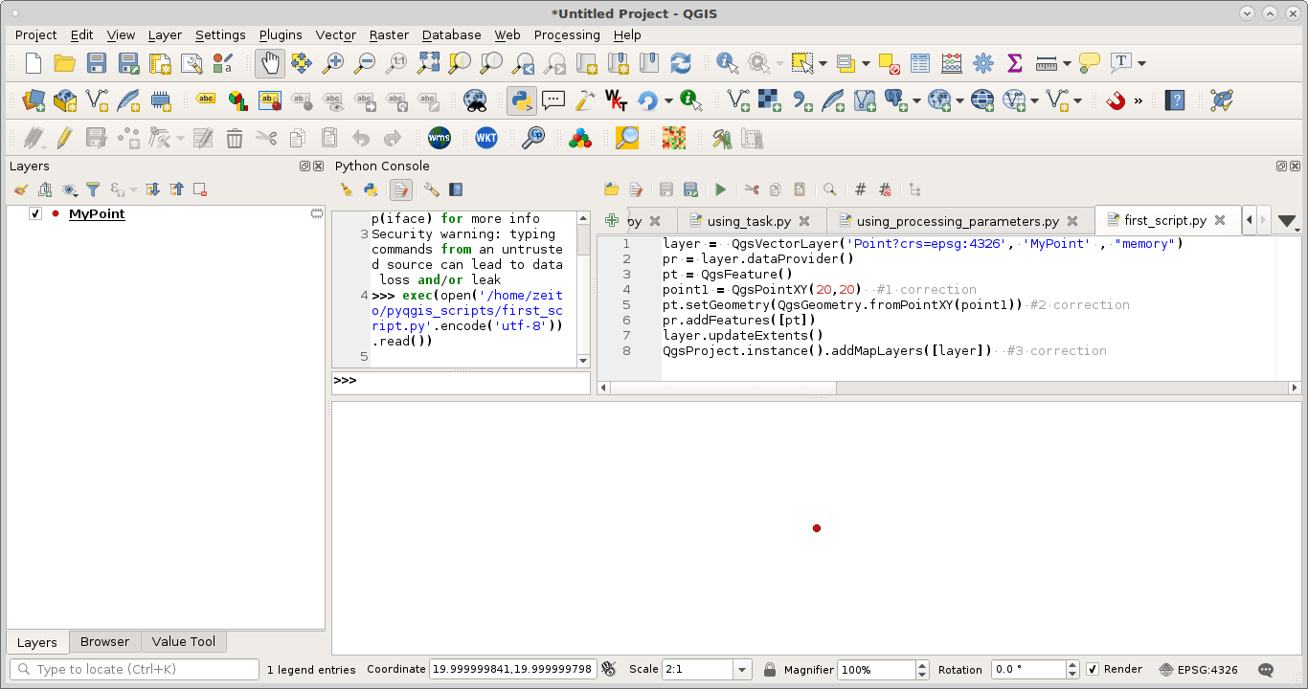Select the MyPoint layer in the Layers panel

pyautogui.click(x=97, y=214)
